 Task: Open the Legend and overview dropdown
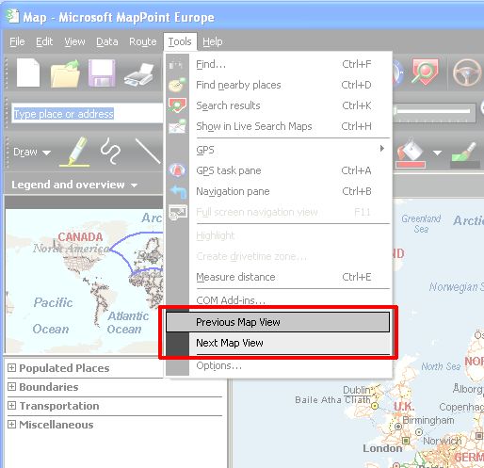(x=74, y=185)
